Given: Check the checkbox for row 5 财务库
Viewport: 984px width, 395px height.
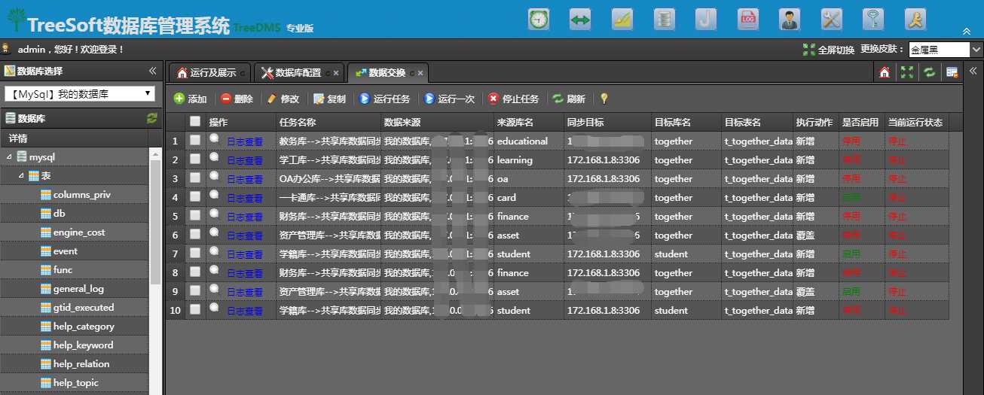Looking at the screenshot, I should (195, 215).
